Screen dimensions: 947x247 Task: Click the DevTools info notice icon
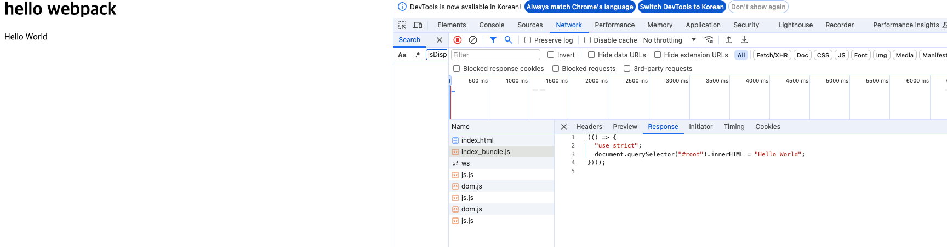pos(402,7)
